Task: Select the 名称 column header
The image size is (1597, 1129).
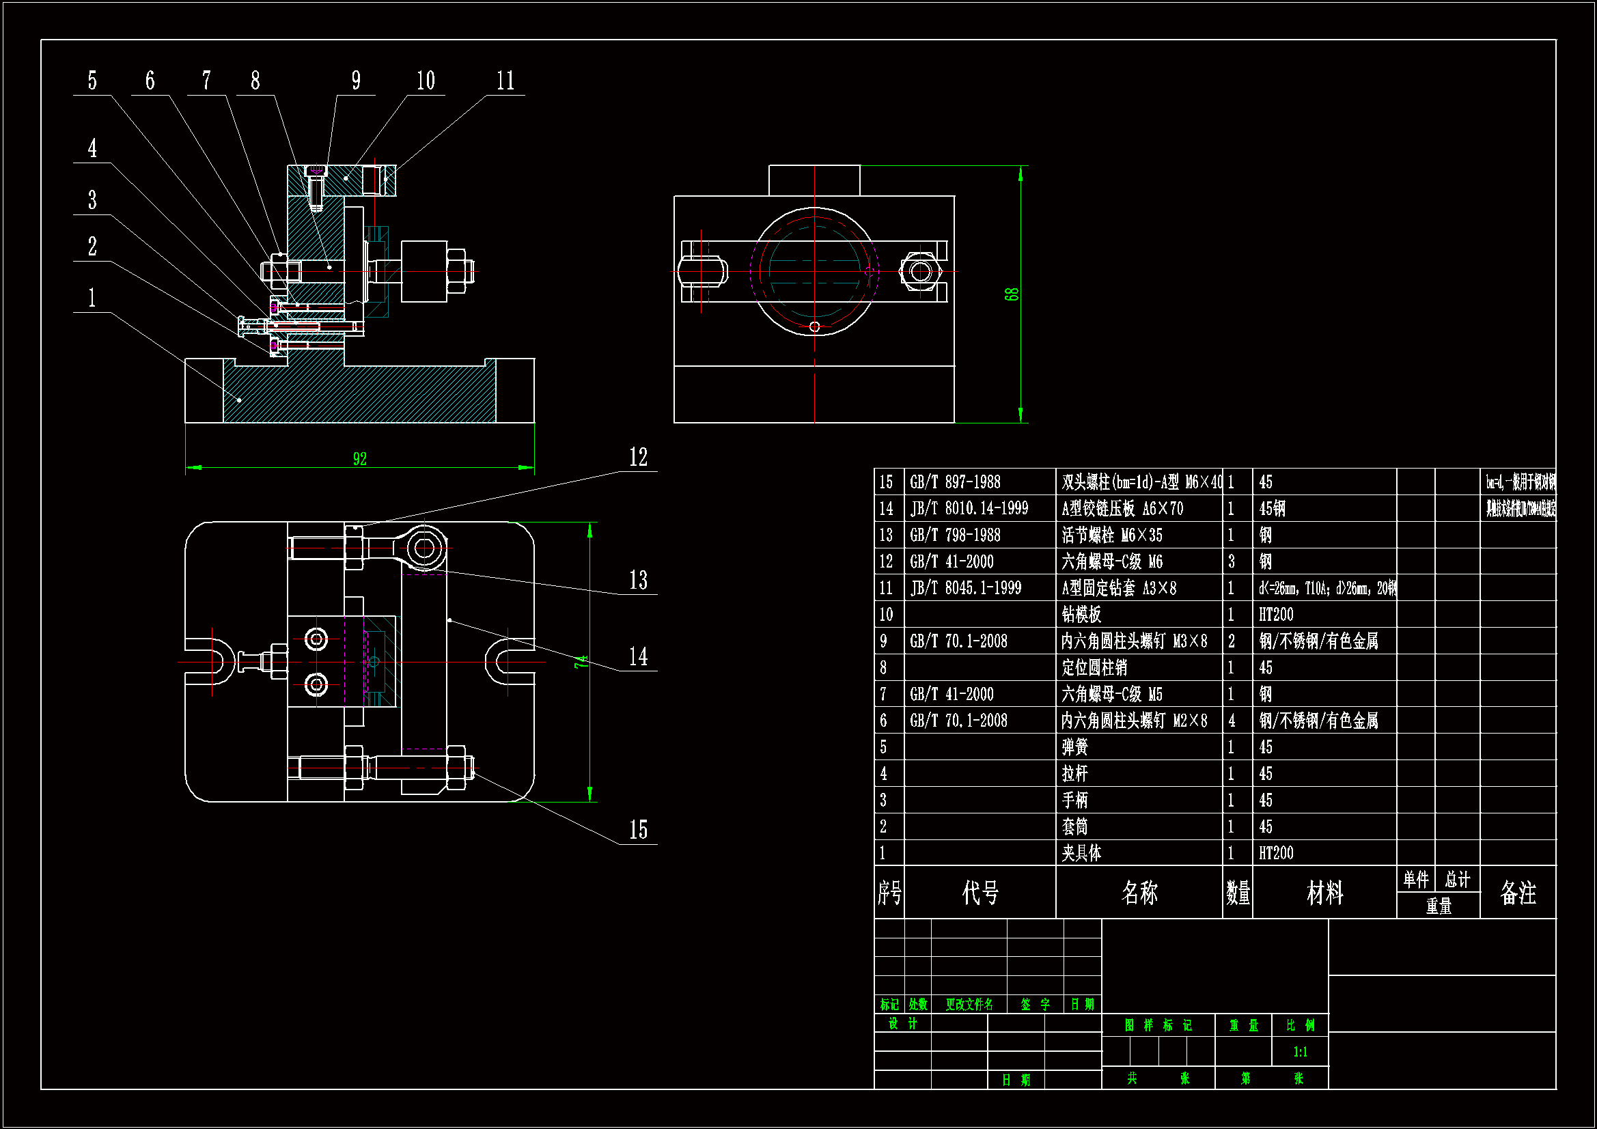Action: pos(1139,893)
